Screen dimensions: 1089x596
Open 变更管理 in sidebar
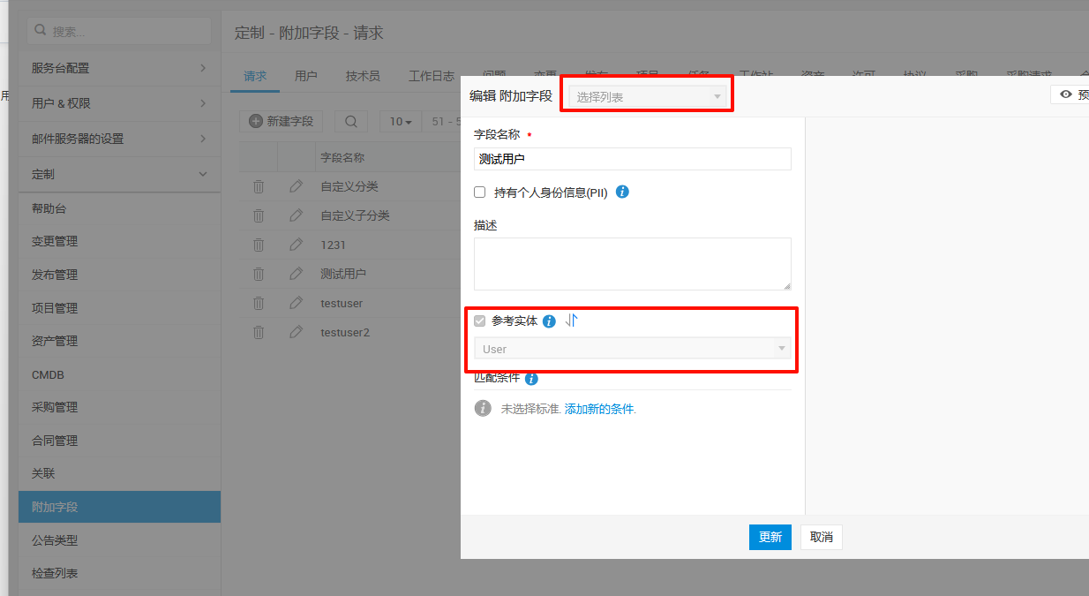pyautogui.click(x=119, y=241)
